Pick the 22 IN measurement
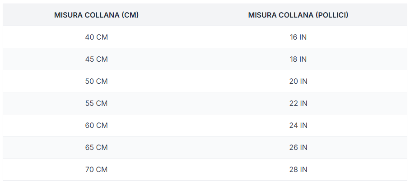This screenshot has height=181, width=410. [298, 103]
